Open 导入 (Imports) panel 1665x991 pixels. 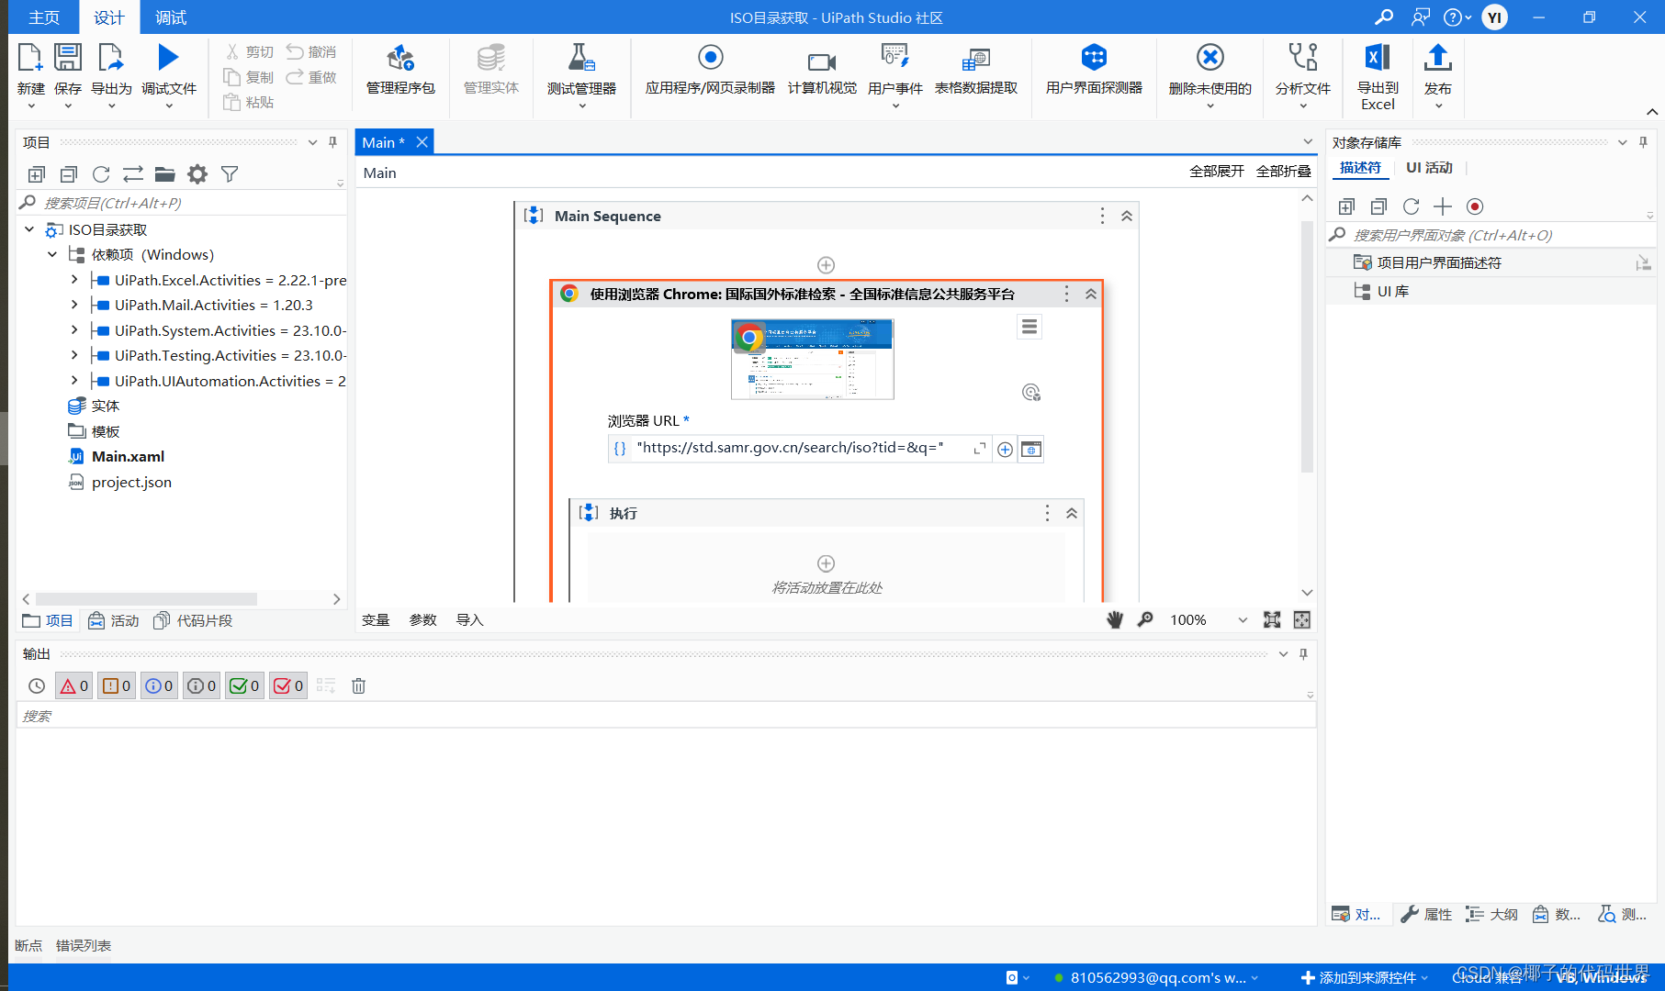pyautogui.click(x=469, y=620)
